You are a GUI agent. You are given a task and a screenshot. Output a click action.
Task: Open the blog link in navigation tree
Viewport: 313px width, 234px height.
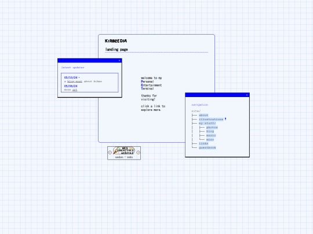point(210,131)
